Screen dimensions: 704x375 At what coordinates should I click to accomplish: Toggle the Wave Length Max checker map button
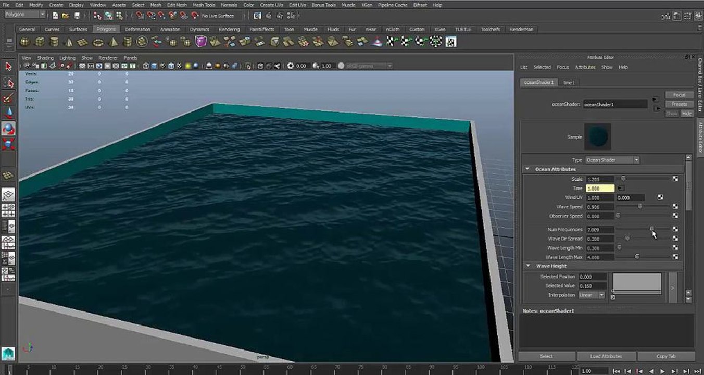[675, 257]
